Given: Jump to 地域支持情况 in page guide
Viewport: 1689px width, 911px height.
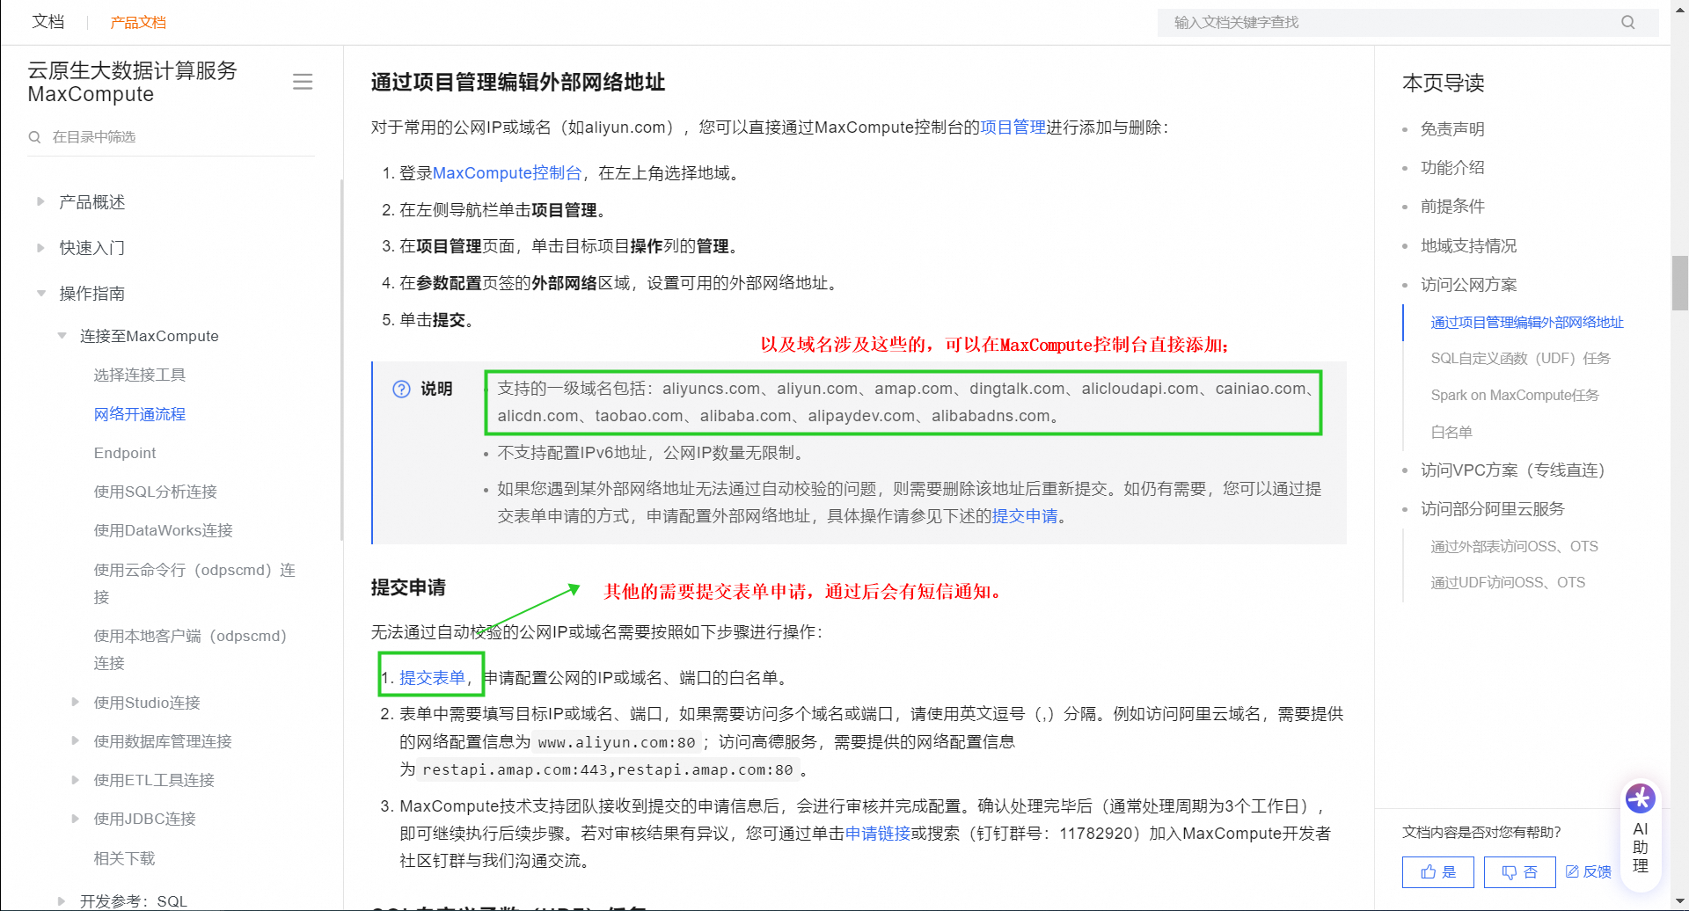Looking at the screenshot, I should click(1468, 246).
